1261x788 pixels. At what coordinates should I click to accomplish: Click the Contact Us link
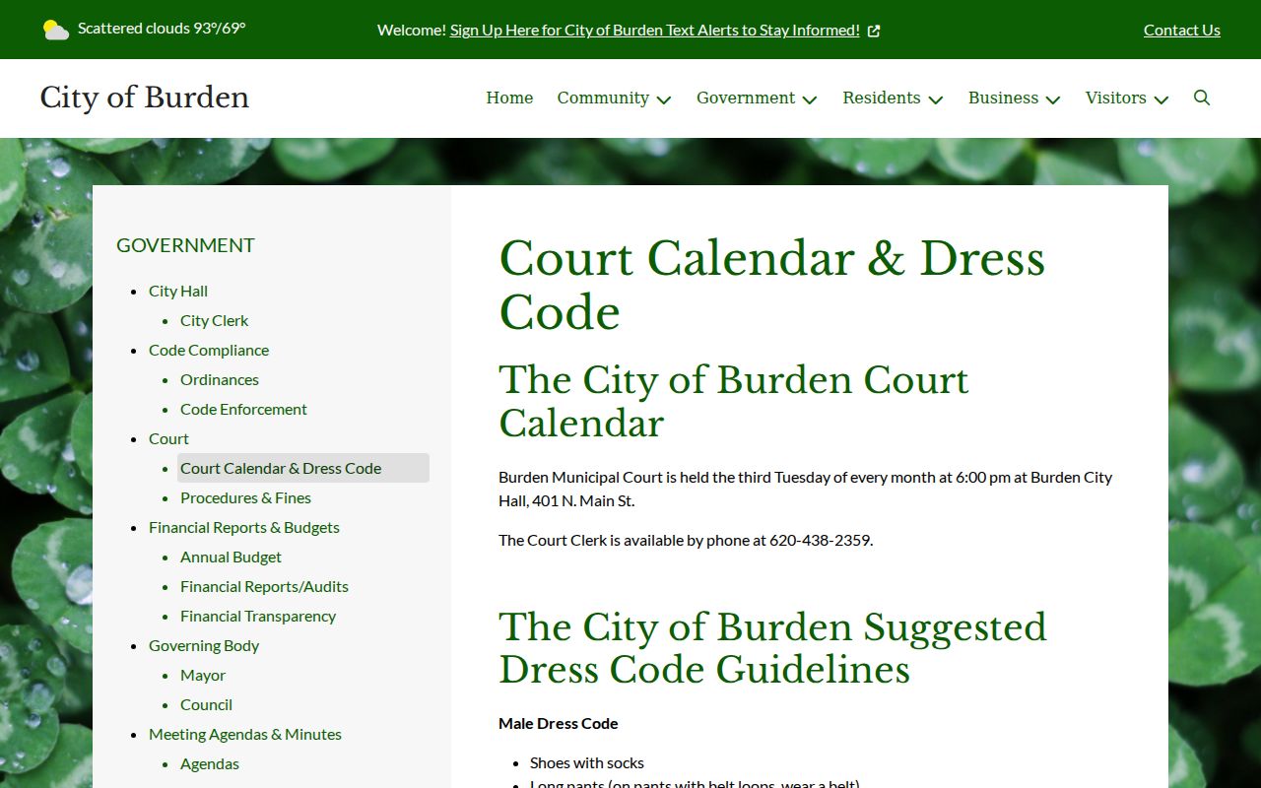1182,30
